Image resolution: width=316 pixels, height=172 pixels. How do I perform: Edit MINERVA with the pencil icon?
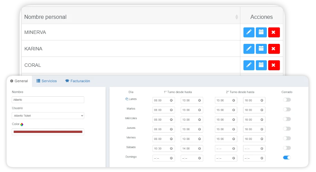(249, 32)
